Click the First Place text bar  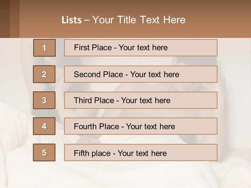tap(141, 48)
